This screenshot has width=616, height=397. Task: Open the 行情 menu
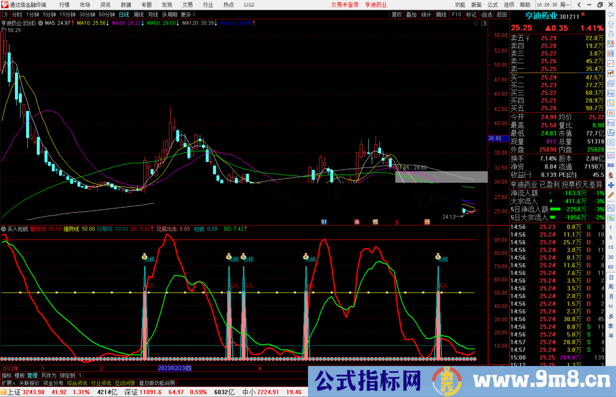pos(64,5)
